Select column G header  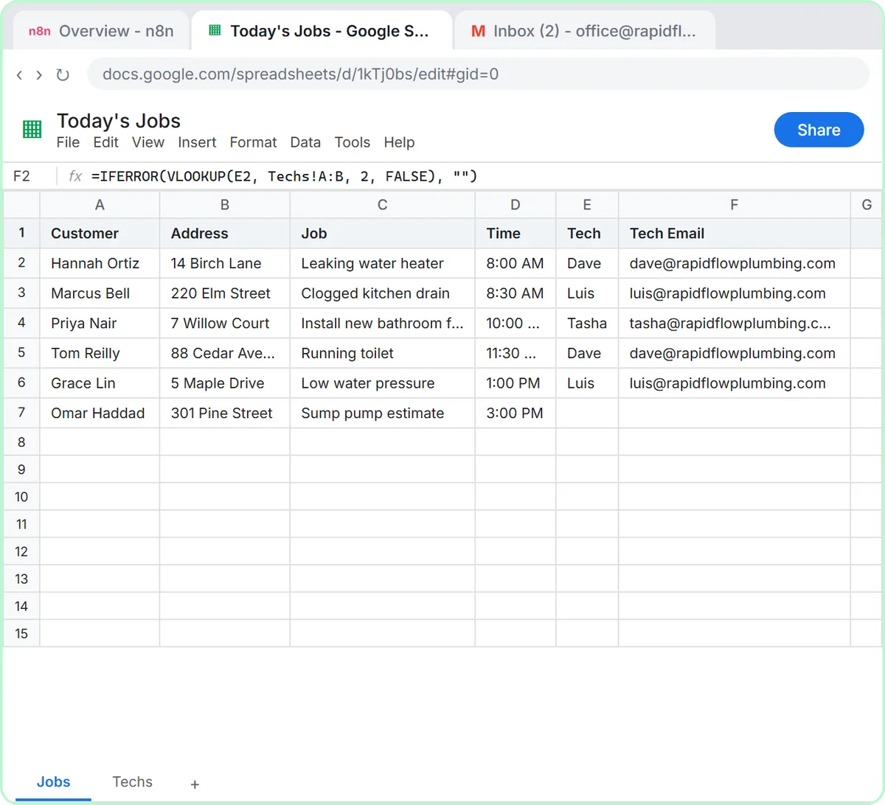[867, 205]
